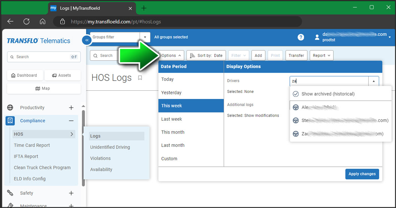Image resolution: width=396 pixels, height=208 pixels.
Task: Focus the HOS Logs toolbar Search field
Action: pos(104,55)
